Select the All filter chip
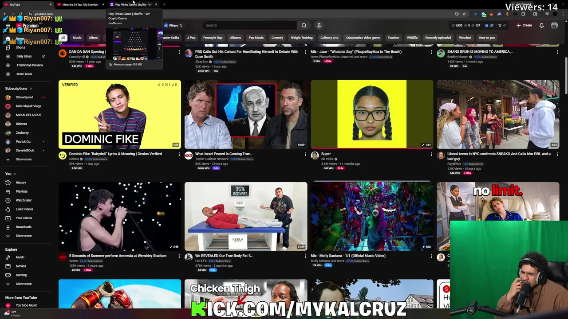The width and height of the screenshot is (568, 319). coord(63,38)
